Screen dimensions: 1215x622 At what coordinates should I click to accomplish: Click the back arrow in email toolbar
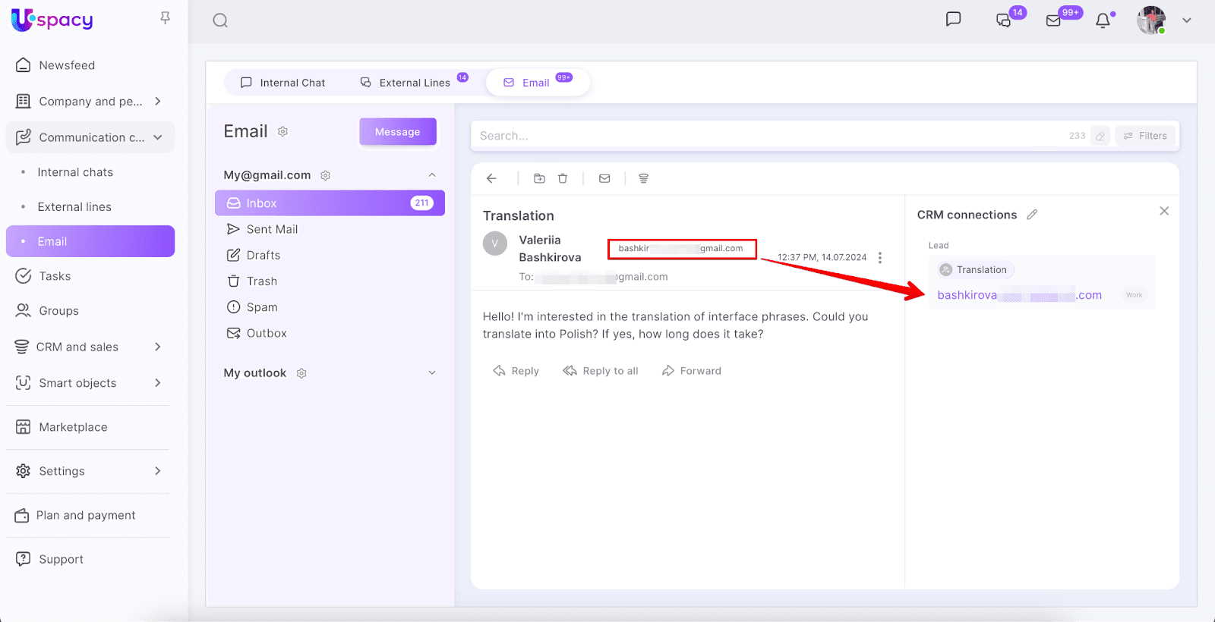[491, 178]
